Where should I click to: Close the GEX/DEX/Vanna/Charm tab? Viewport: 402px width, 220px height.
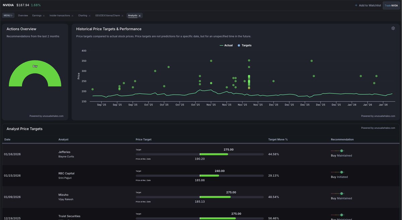123,16
